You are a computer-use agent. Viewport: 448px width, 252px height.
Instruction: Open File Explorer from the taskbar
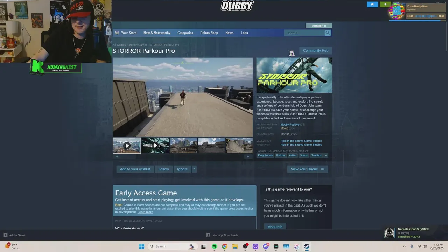pyautogui.click(x=235, y=246)
